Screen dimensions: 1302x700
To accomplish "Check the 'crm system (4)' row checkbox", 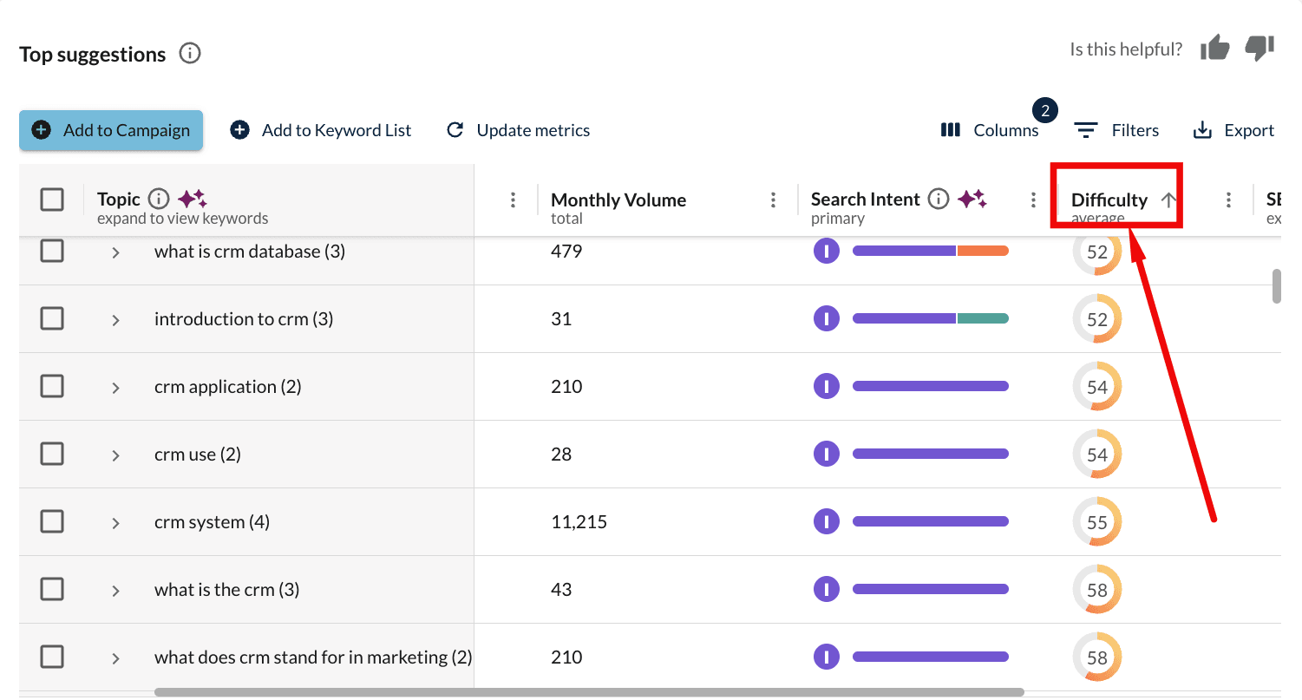I will pos(52,521).
